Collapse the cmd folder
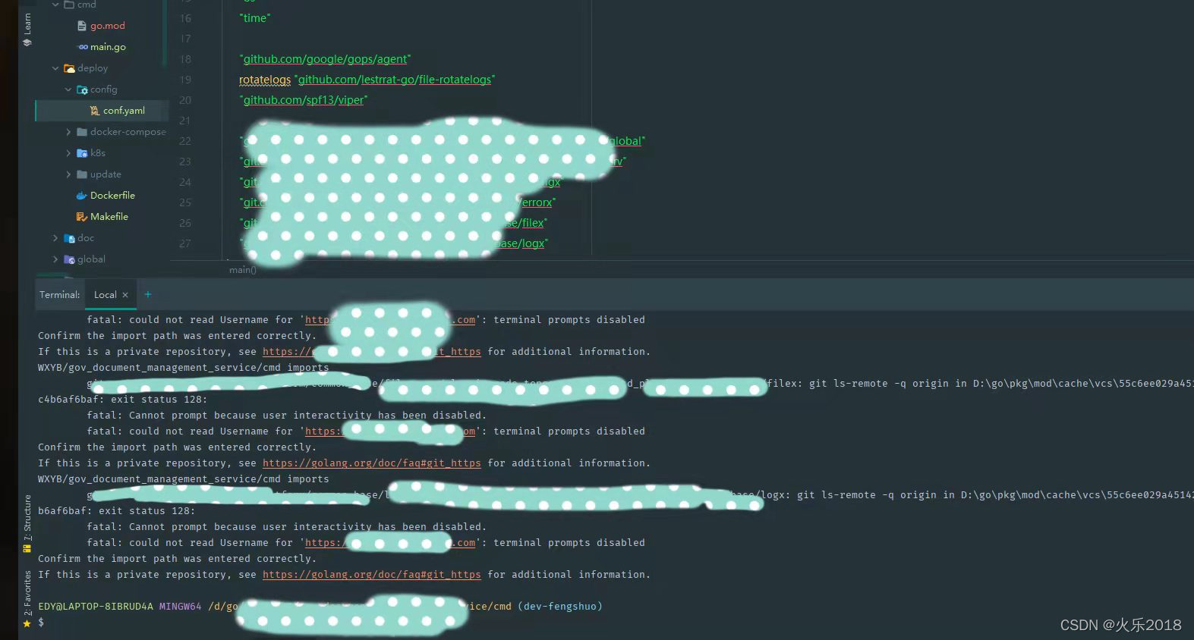The image size is (1194, 640). [x=55, y=5]
